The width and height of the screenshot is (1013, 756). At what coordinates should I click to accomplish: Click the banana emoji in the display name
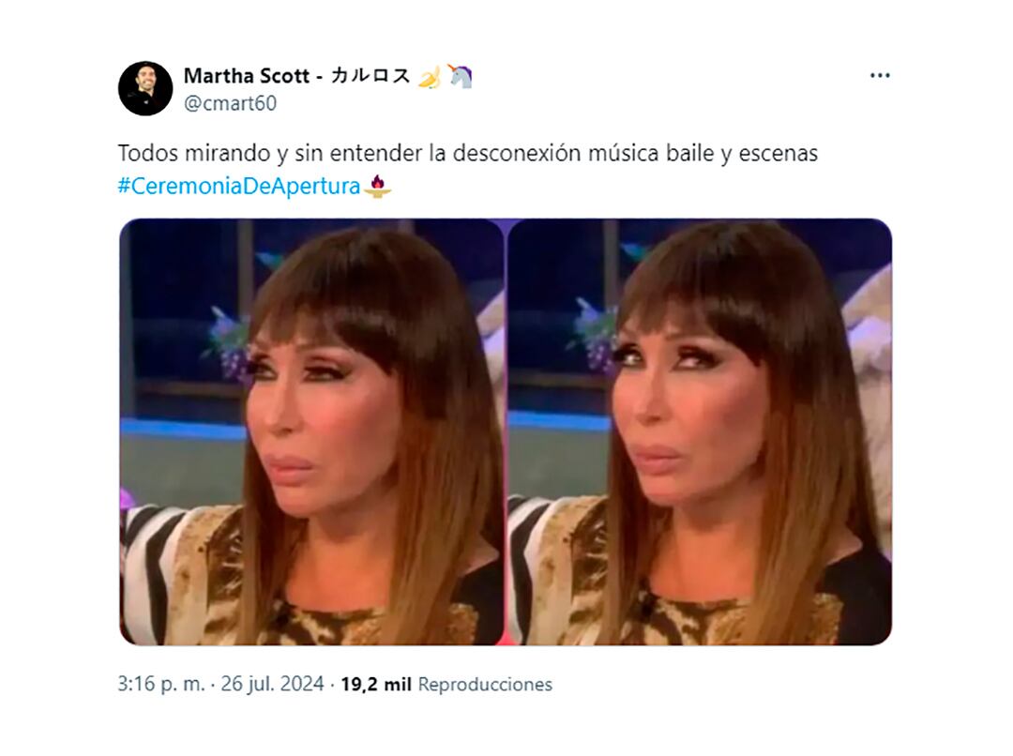429,77
